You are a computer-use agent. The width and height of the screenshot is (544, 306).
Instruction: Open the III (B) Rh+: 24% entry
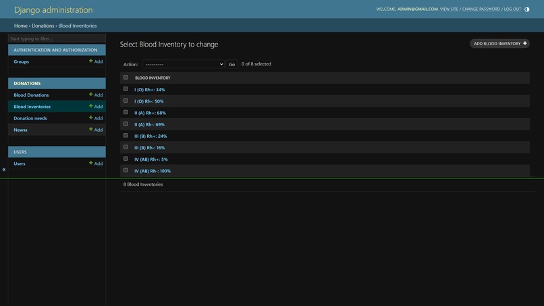pyautogui.click(x=151, y=136)
